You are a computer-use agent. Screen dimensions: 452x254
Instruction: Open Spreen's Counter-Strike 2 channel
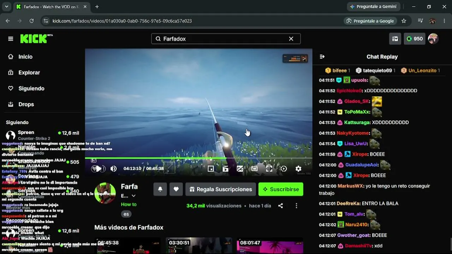(x=42, y=135)
